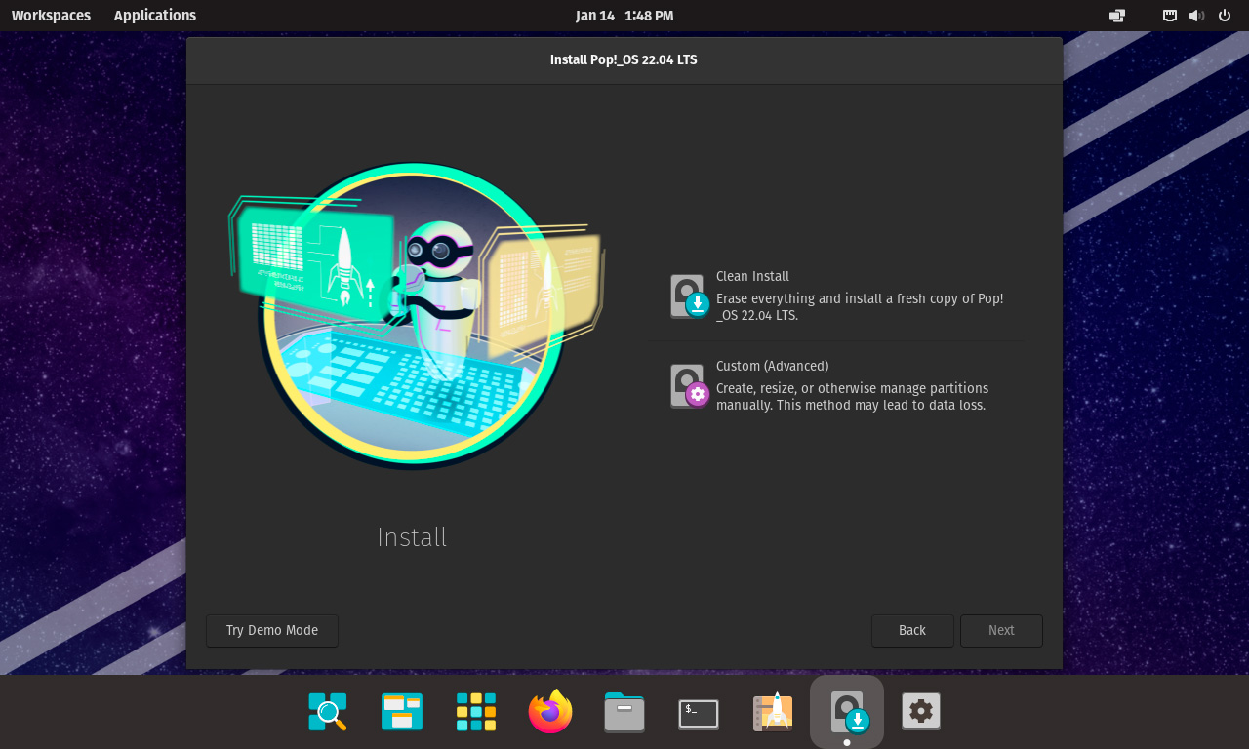
Task: Launch Firefox from the dock
Action: pyautogui.click(x=550, y=712)
